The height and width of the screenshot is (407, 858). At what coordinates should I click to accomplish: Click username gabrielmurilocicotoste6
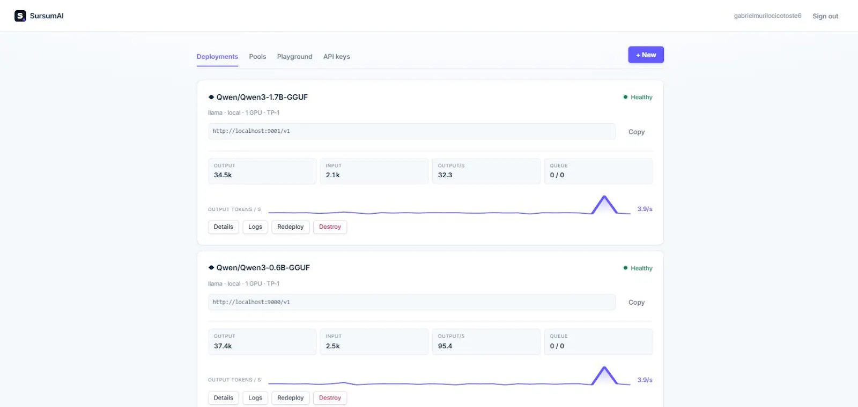(x=767, y=16)
